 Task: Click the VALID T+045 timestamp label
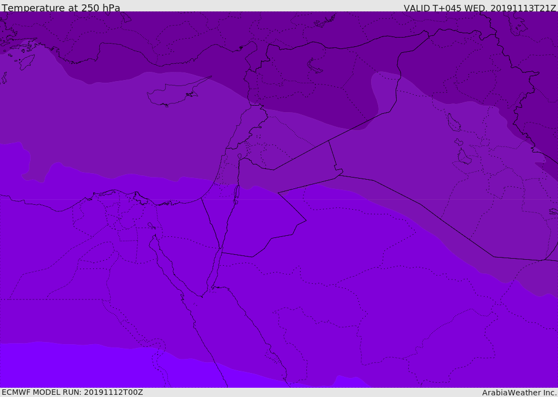480,8
